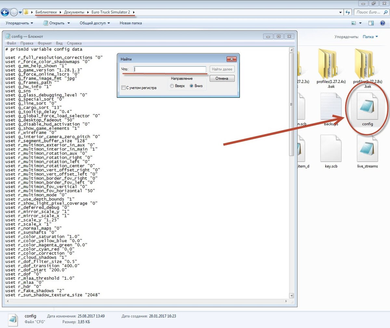Viewport: 390px width, 328px height.
Task: Click Notepad horizontal scrollbar right arrow
Action: coord(286,301)
